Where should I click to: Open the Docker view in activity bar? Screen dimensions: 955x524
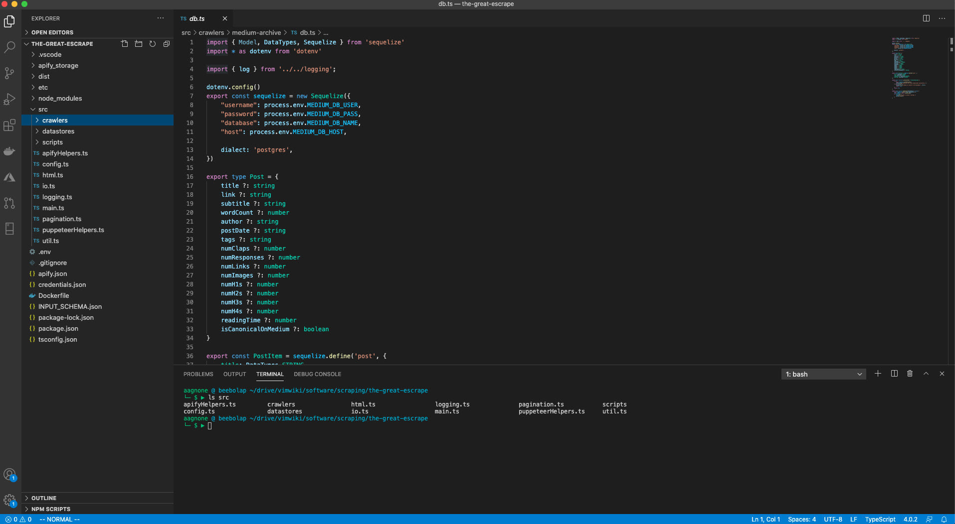(x=9, y=151)
